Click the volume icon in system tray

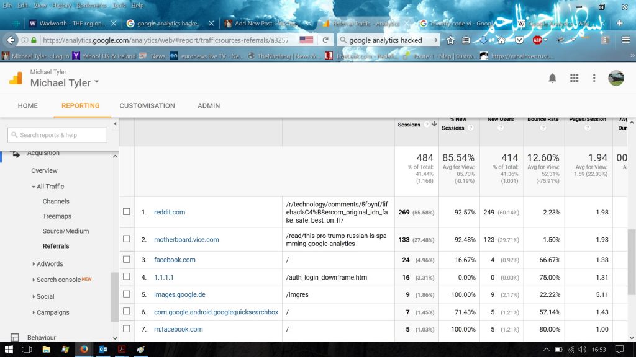pos(583,350)
